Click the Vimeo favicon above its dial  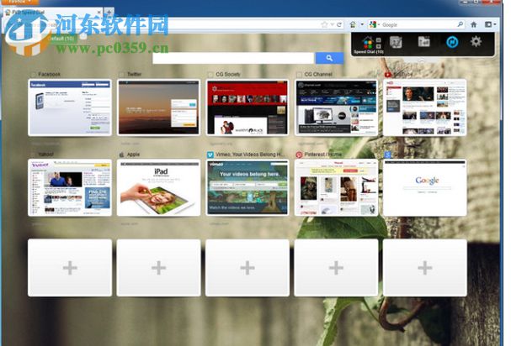click(x=210, y=155)
